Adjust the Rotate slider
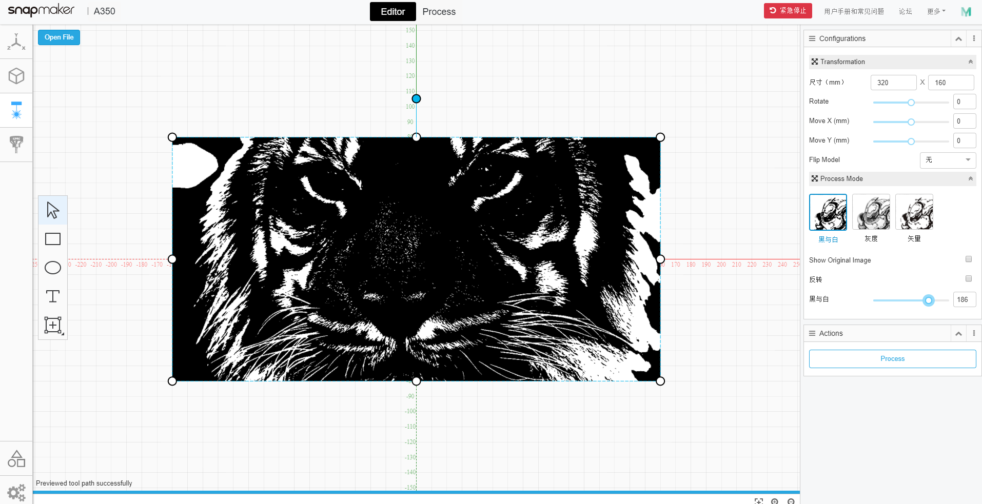Screen dimensions: 982x504 911,103
